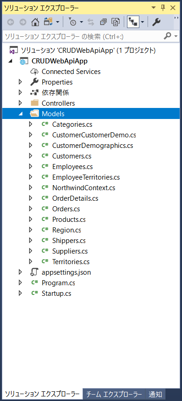Click the C# icon of Shippers.cs
This screenshot has width=182, height=401.
45,240
